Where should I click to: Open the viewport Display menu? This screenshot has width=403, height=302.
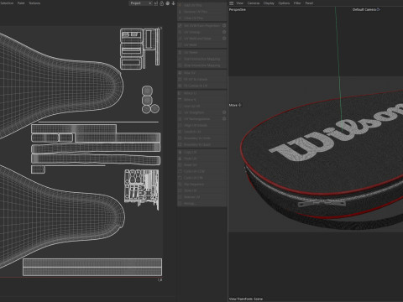click(x=269, y=3)
